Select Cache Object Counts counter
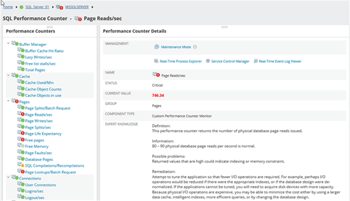 click(43, 89)
